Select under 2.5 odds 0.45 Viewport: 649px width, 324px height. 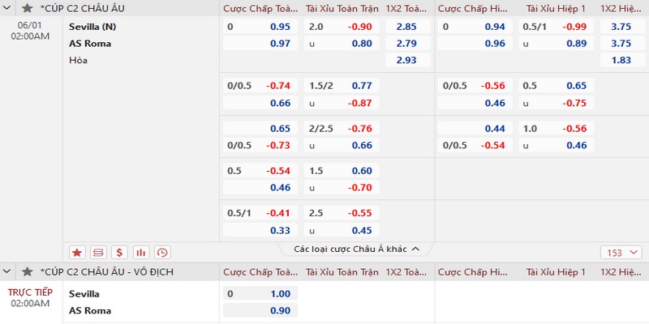click(x=361, y=229)
